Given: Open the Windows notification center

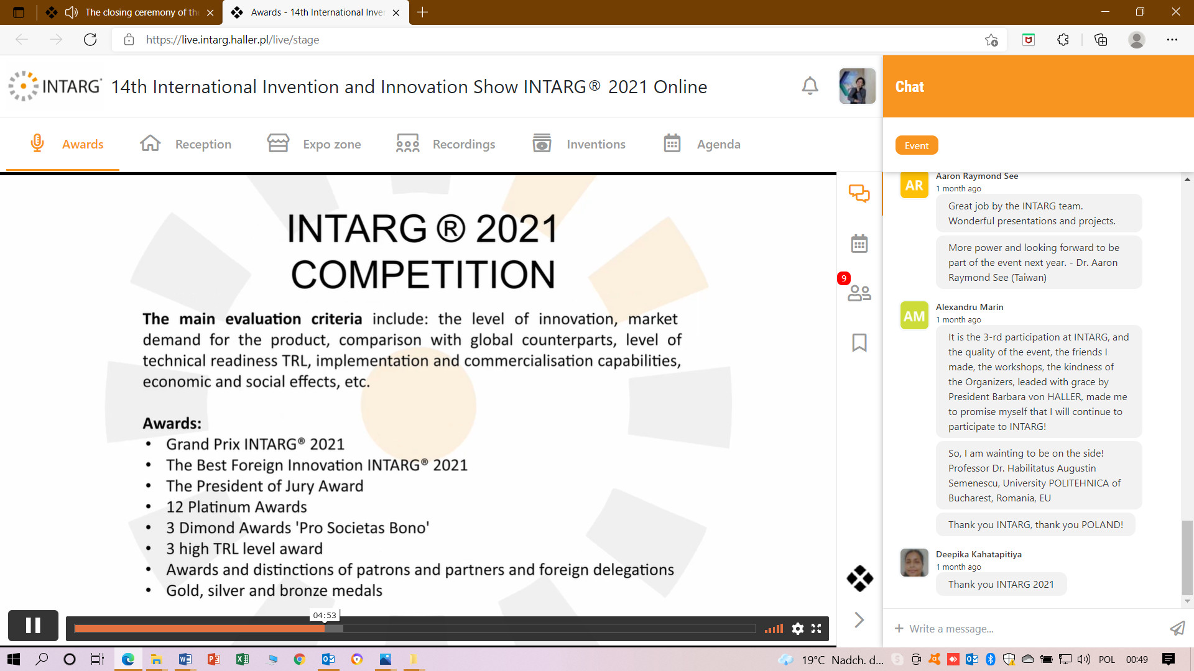Looking at the screenshot, I should point(1169,659).
